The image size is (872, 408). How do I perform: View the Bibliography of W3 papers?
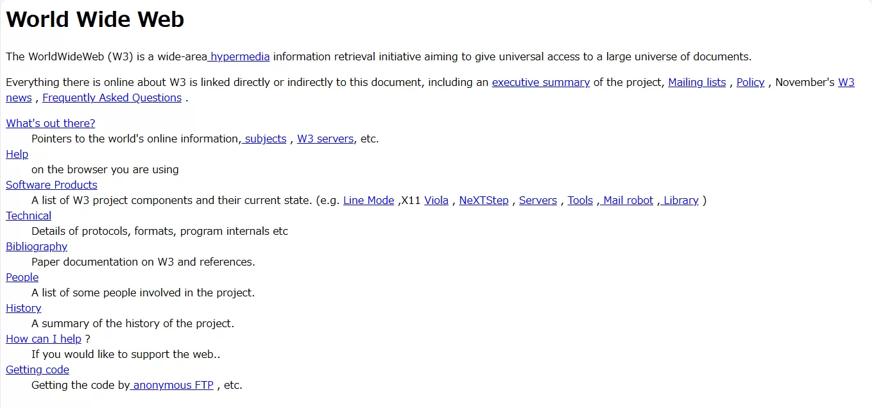[x=37, y=246]
